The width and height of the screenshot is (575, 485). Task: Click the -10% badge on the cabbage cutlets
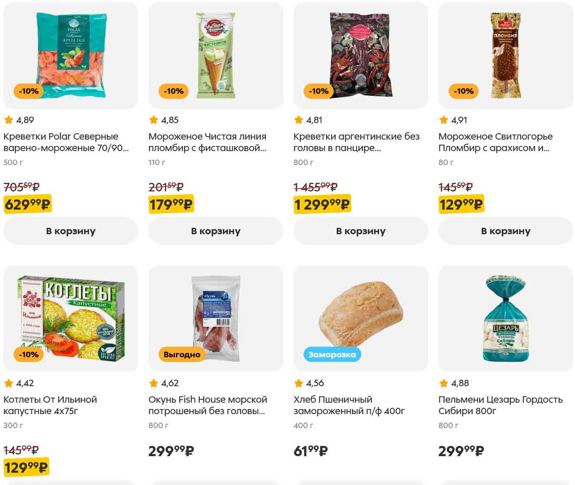point(28,354)
